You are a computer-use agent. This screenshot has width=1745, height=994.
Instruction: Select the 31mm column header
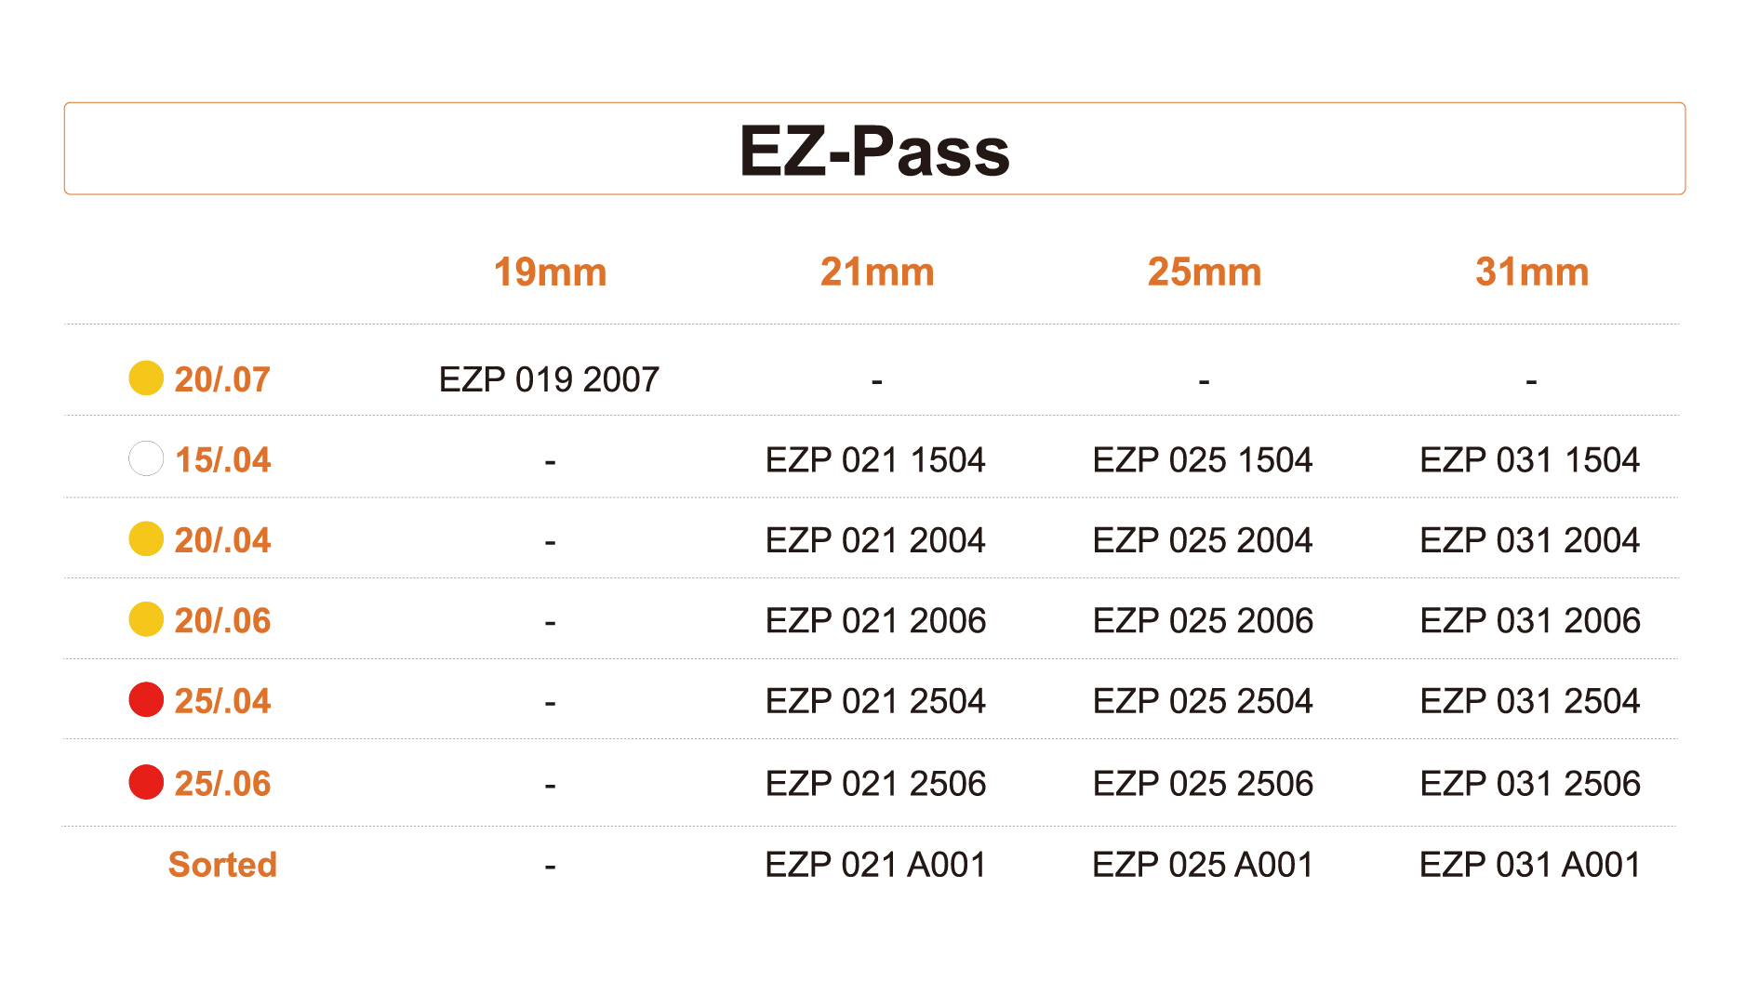tap(1532, 272)
